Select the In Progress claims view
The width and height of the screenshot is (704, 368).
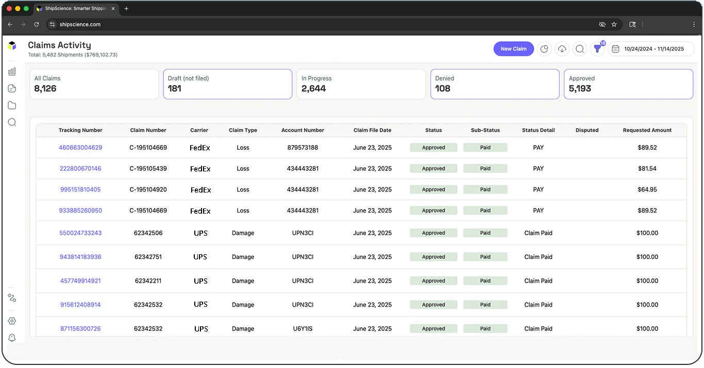(361, 84)
